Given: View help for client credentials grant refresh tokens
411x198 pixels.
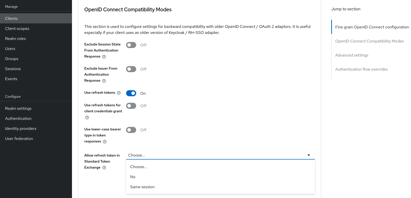Looking at the screenshot, I should [87, 117].
